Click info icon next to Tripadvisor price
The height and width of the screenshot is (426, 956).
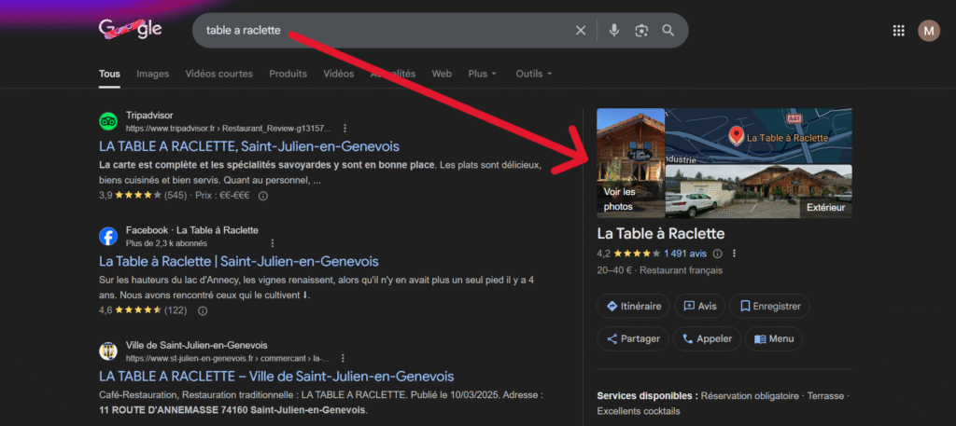[262, 196]
